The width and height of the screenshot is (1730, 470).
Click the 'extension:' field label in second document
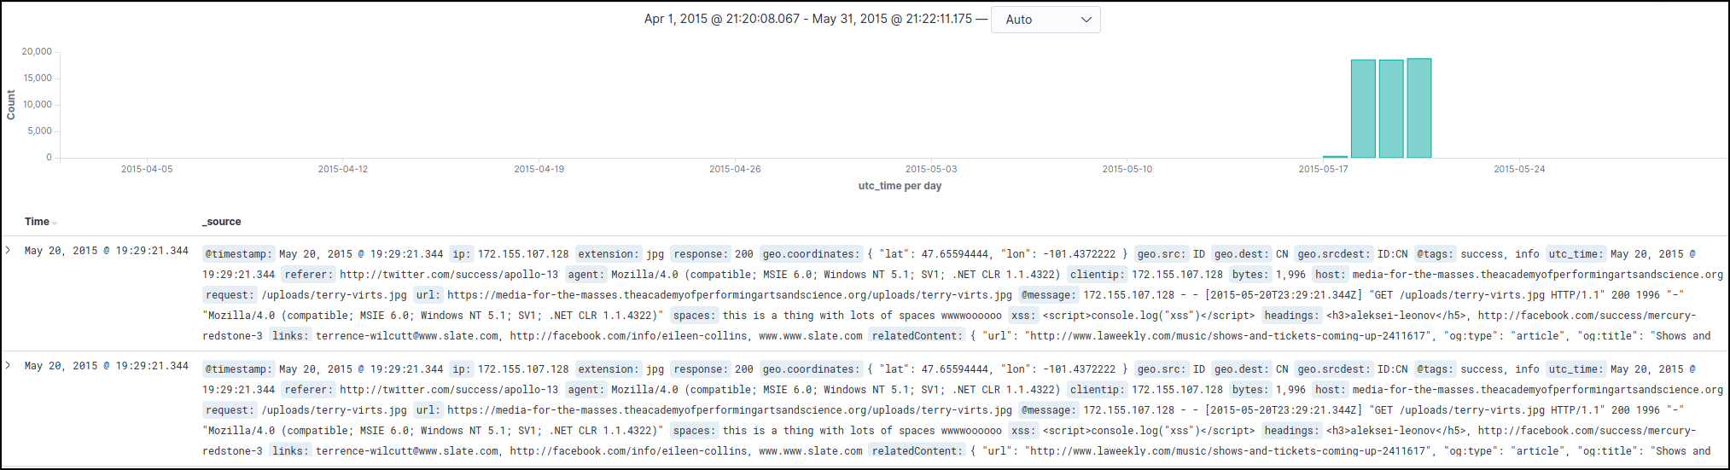tap(609, 369)
